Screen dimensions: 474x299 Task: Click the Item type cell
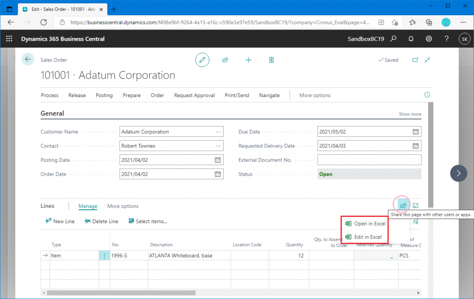pyautogui.click(x=74, y=256)
